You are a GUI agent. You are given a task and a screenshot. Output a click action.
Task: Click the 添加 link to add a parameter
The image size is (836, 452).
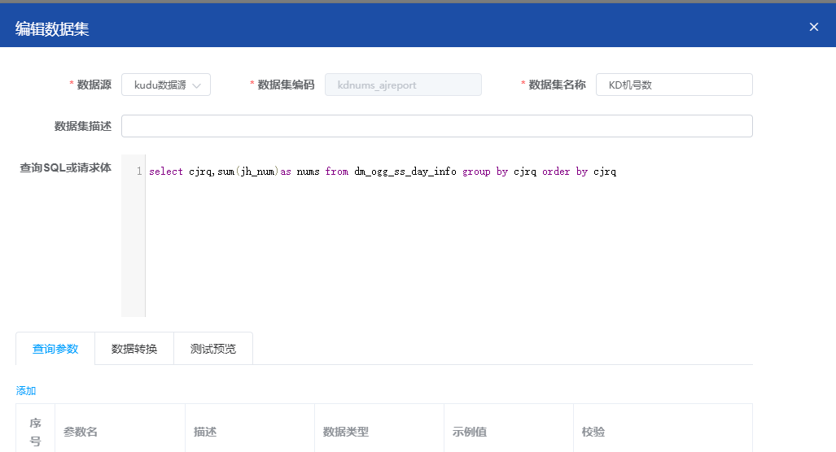(26, 391)
